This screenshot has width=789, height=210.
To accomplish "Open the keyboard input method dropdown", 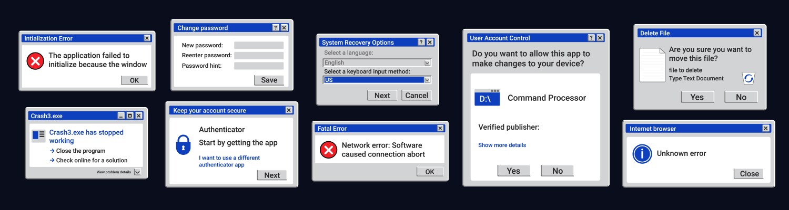I will (x=427, y=80).
